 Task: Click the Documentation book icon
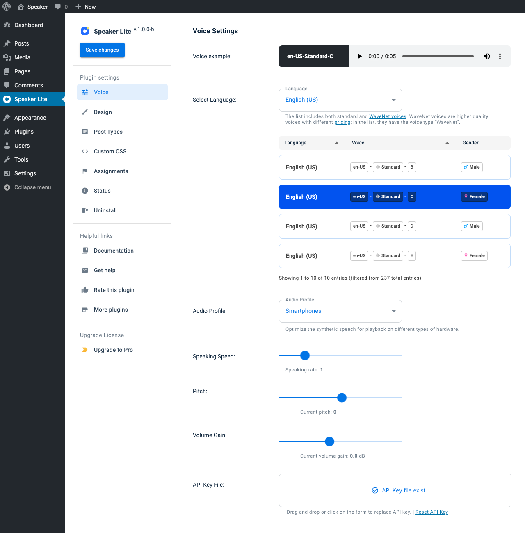[x=85, y=251]
